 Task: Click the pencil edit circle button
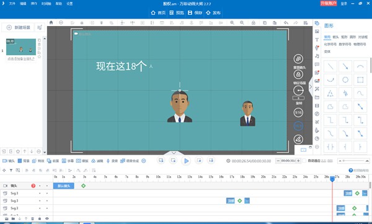(x=298, y=139)
